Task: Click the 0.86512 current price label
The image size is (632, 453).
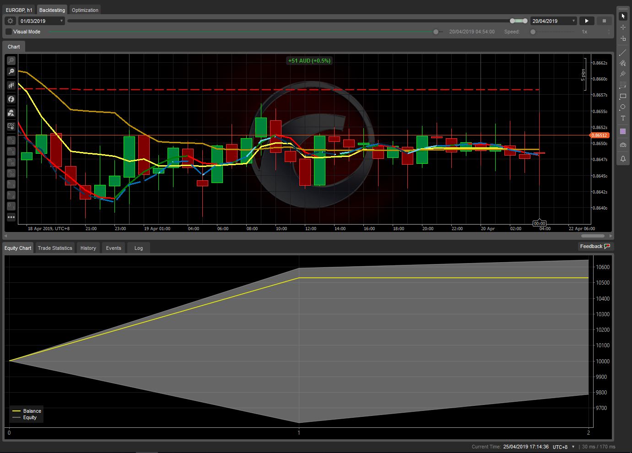Action: tap(599, 135)
